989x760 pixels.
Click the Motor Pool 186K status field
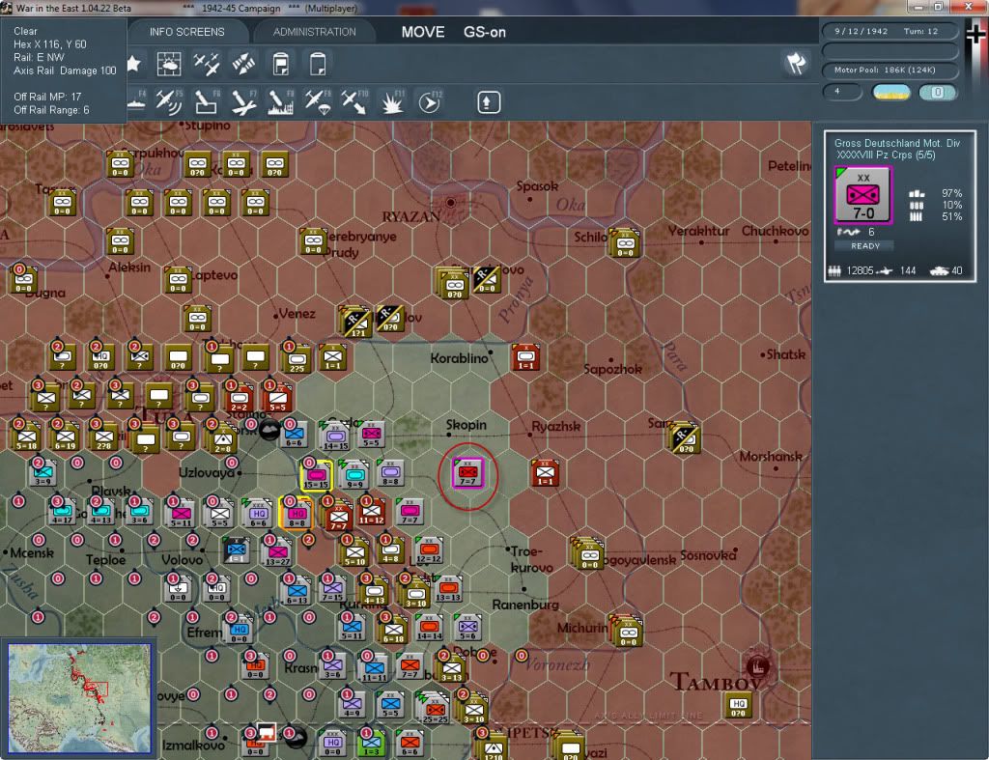pyautogui.click(x=890, y=70)
